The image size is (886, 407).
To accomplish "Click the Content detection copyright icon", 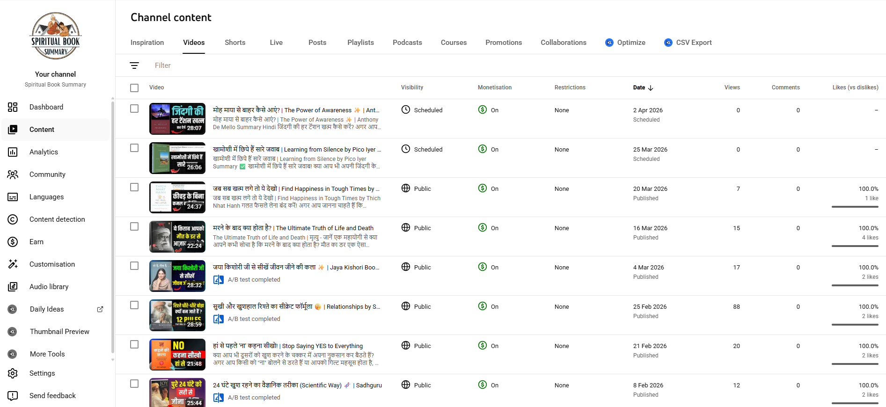I will [x=13, y=219].
